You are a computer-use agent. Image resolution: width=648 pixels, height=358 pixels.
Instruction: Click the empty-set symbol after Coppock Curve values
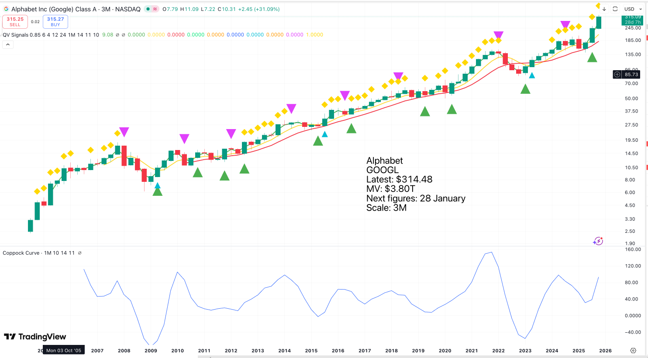point(79,253)
